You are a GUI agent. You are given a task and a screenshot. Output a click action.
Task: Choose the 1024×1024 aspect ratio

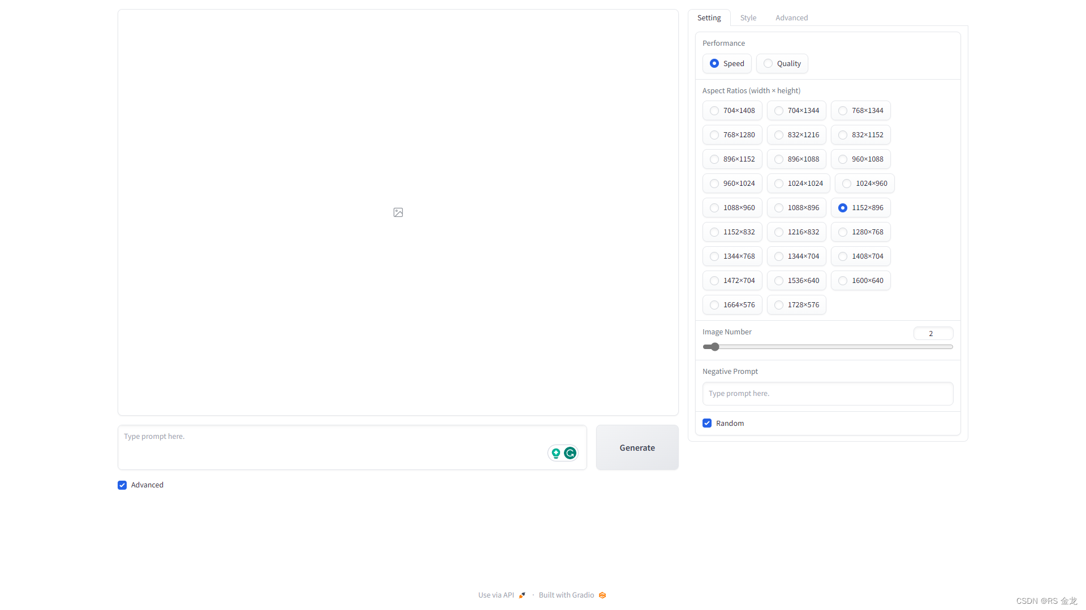(779, 184)
